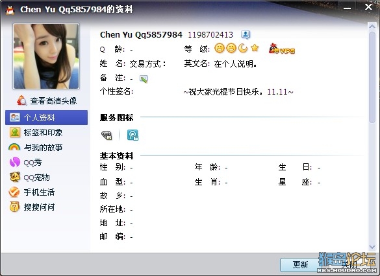Open the QQ宠物 section
Viewport: 380px width, 276px height.
(30, 177)
